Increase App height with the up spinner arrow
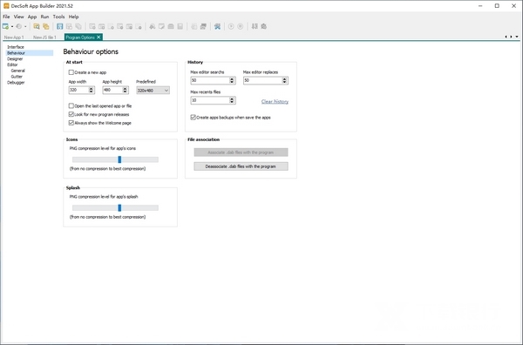The height and width of the screenshot is (345, 523). [125, 88]
